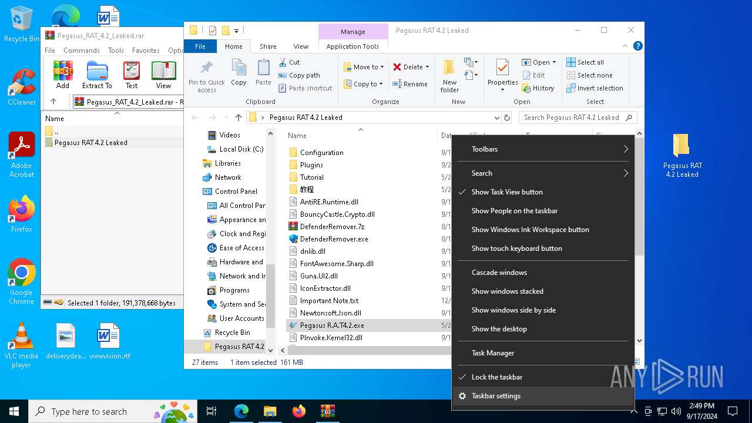This screenshot has width=752, height=423.
Task: Open the volume control in system tray
Action: point(676,411)
